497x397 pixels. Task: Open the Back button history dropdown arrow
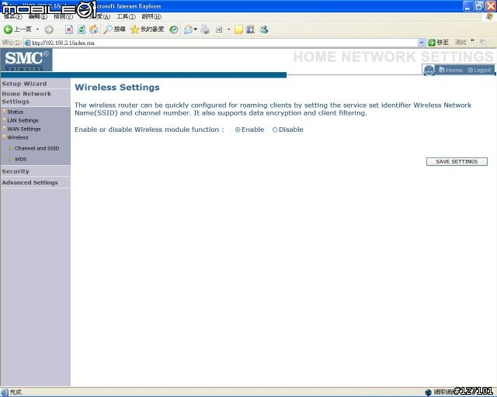(37, 29)
